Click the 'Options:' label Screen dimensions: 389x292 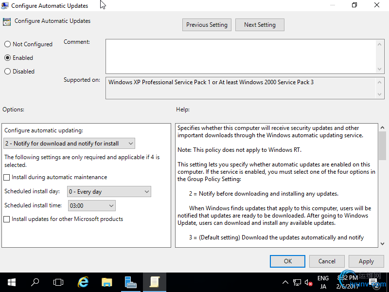(14, 109)
